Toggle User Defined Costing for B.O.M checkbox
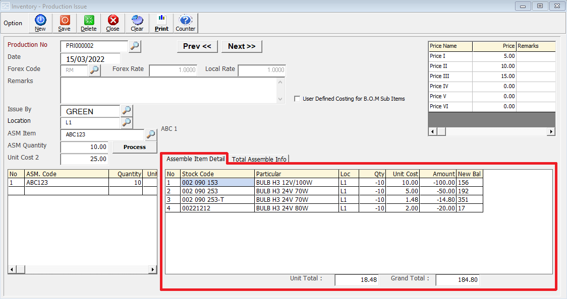The width and height of the screenshot is (567, 299). pyautogui.click(x=297, y=99)
